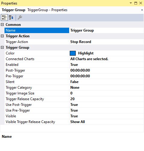The width and height of the screenshot is (144, 151).
Task: Select the Trigger Image Size label
Action: pyautogui.click(x=20, y=93)
